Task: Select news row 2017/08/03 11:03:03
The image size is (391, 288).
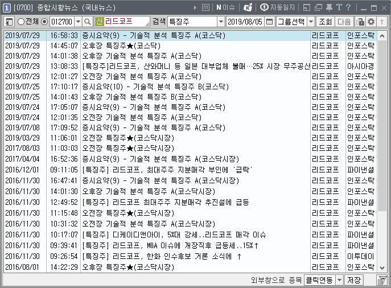Action: pyautogui.click(x=191, y=149)
